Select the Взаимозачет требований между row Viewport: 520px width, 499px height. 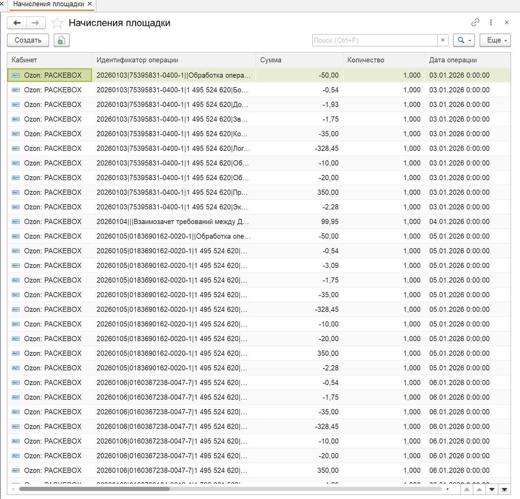259,222
